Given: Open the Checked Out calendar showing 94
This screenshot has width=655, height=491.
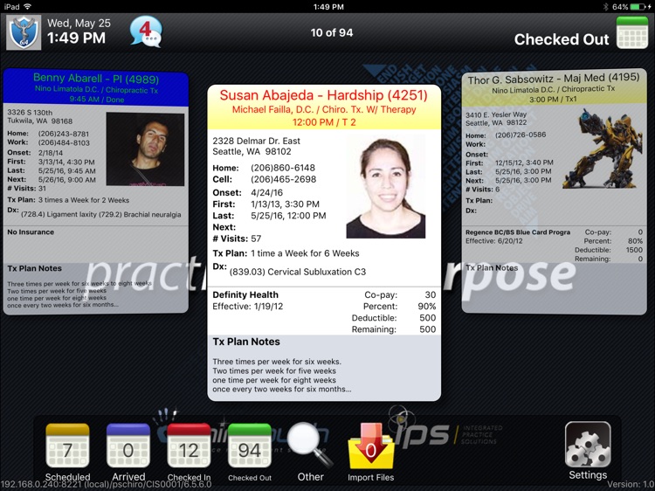Looking at the screenshot, I should (x=250, y=446).
